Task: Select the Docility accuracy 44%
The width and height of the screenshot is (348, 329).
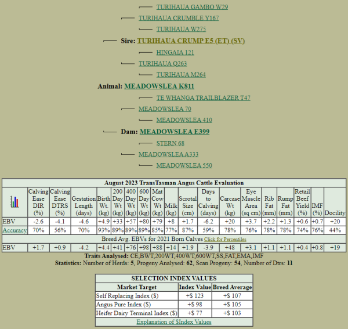Action: 335,230
